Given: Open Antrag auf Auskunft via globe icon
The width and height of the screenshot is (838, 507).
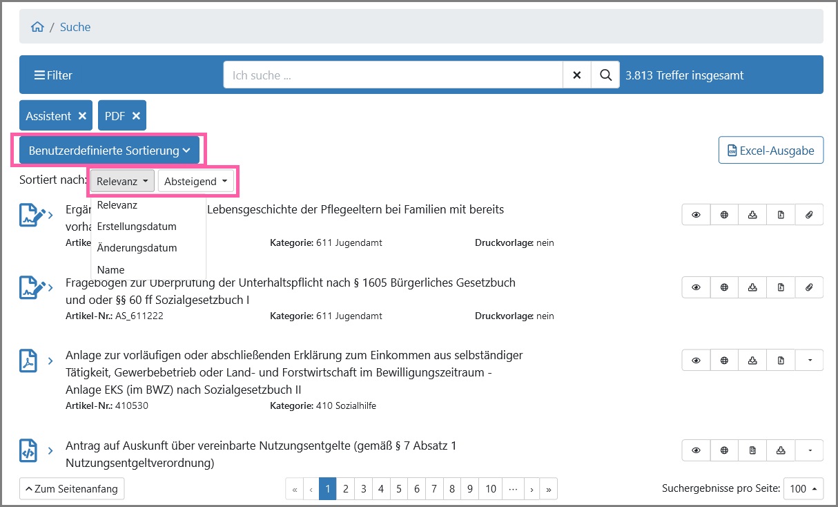Looking at the screenshot, I should tap(724, 450).
